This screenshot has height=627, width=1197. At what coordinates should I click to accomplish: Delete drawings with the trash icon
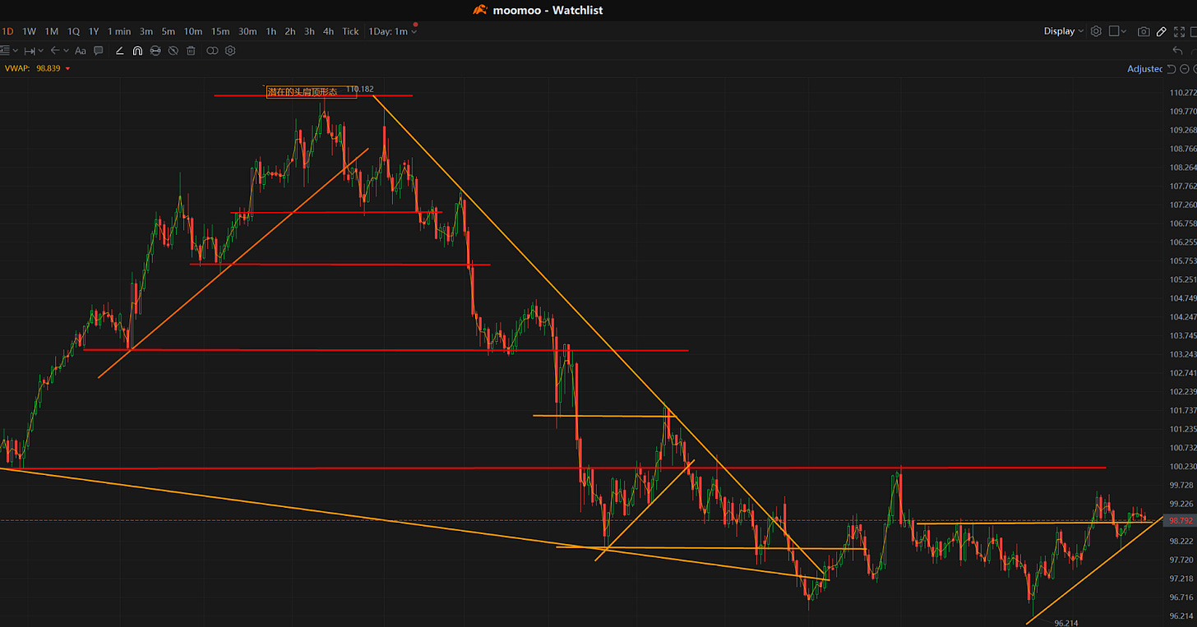(x=191, y=50)
